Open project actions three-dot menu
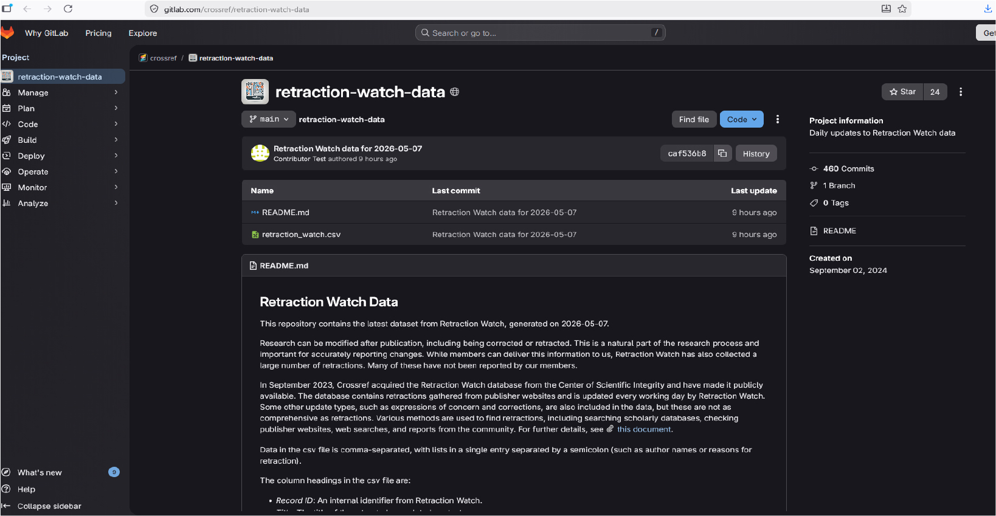Image resolution: width=996 pixels, height=516 pixels. point(961,92)
